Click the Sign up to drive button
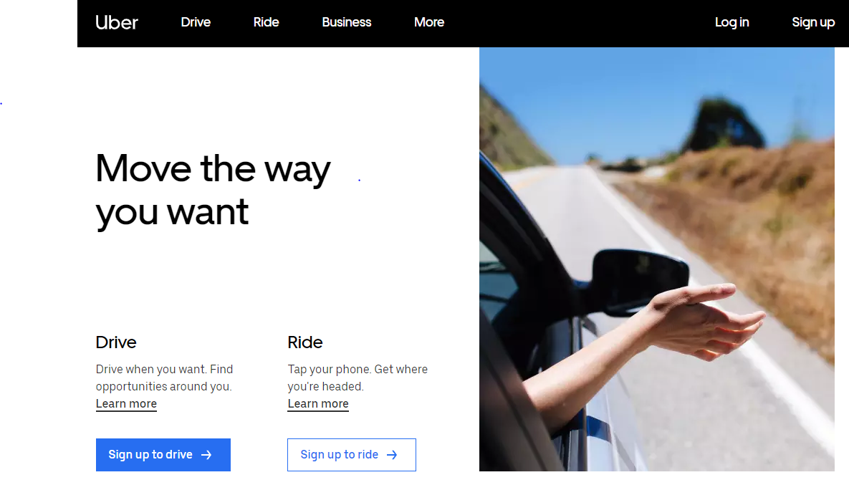Image resolution: width=849 pixels, height=490 pixels. tap(163, 455)
